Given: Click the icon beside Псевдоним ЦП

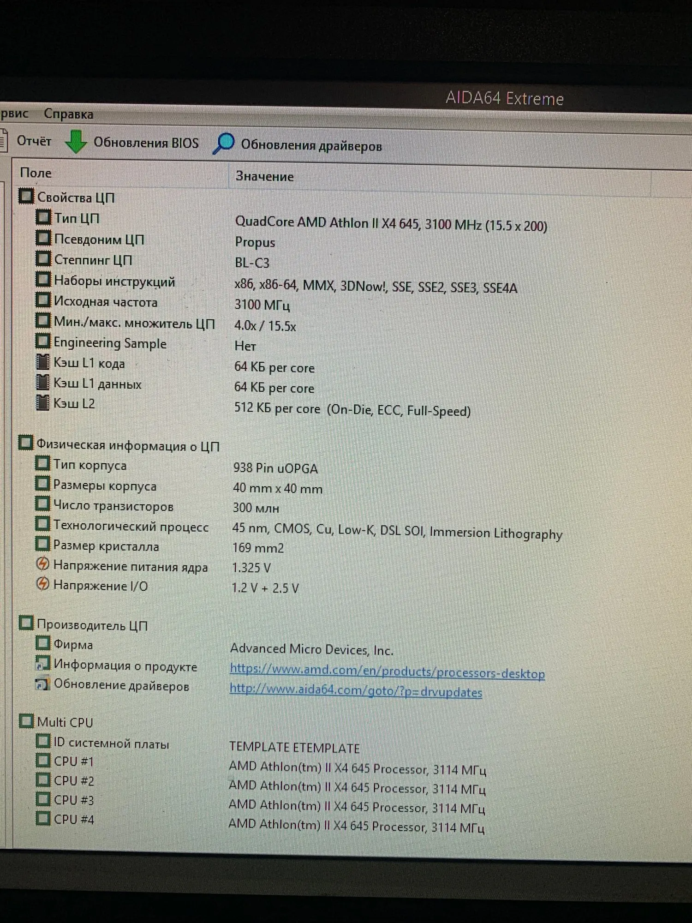Looking at the screenshot, I should pyautogui.click(x=43, y=238).
